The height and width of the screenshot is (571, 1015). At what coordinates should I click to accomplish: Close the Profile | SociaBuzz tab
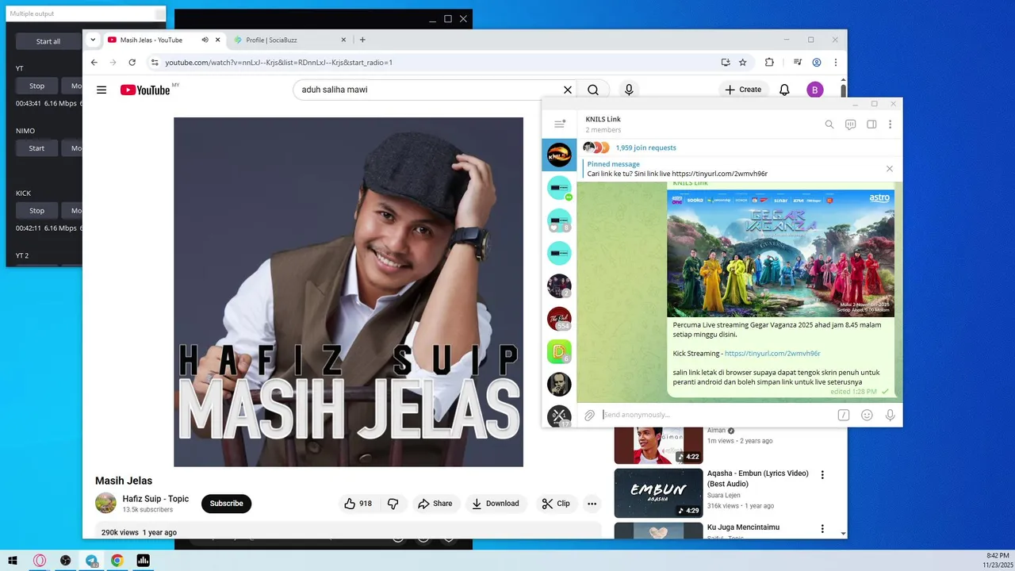tap(343, 40)
